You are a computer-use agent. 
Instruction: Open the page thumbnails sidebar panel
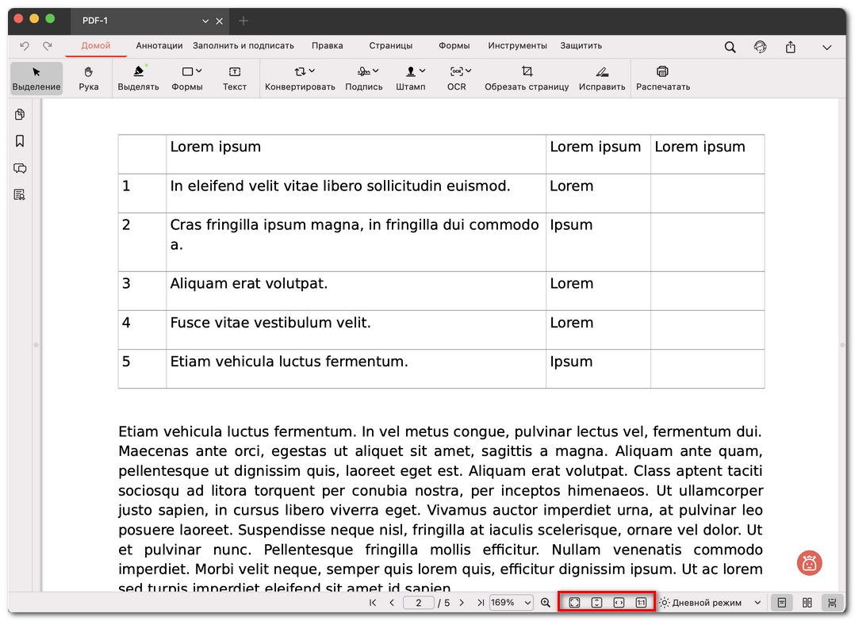(20, 115)
